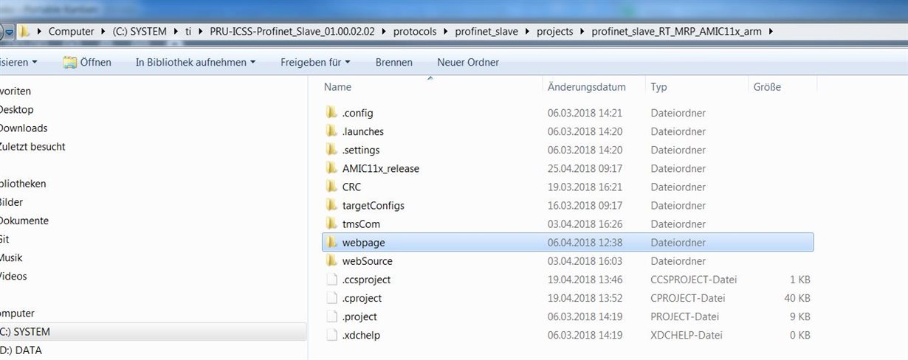The height and width of the screenshot is (360, 908).
Task: Select (C:) SYSTEM drive in navigation pane
Action: 27,332
